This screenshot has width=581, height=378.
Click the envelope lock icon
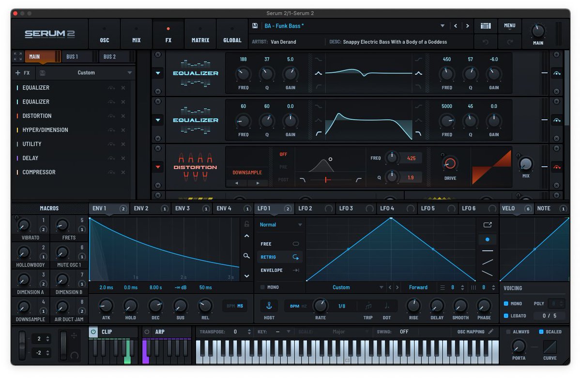246,224
